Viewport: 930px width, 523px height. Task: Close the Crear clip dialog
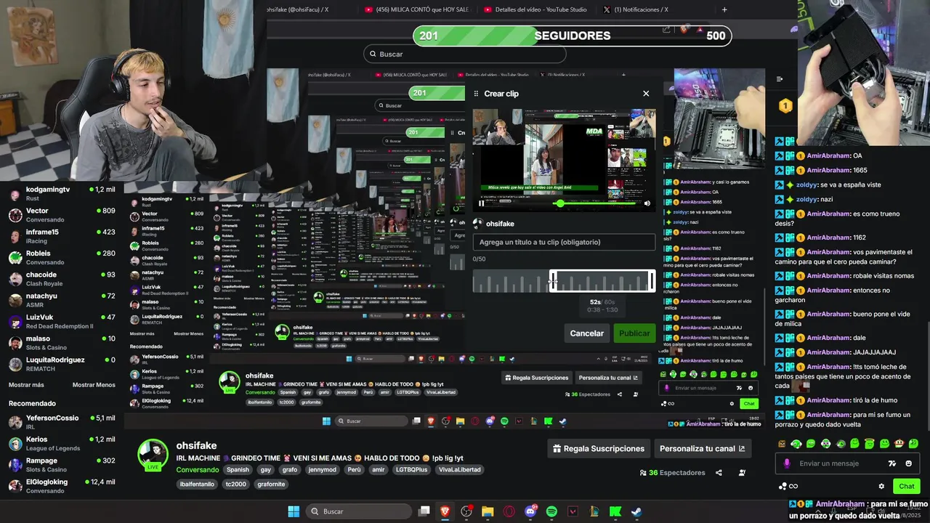click(x=646, y=94)
